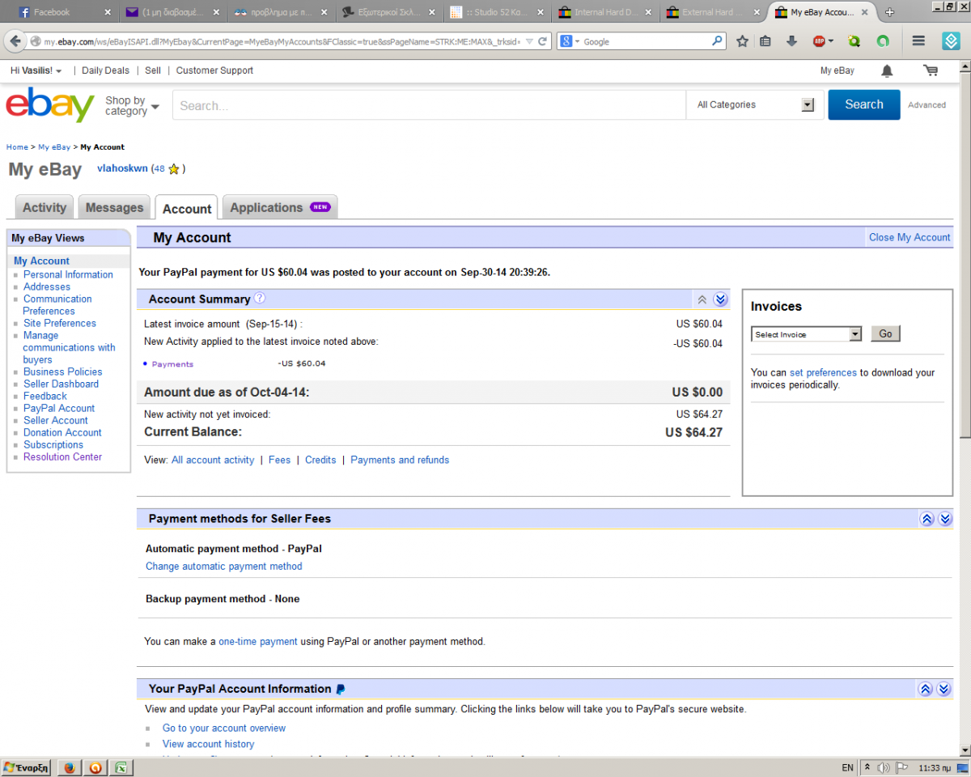Close the My eBay Account tab
Screen dimensions: 971x777
(x=866, y=12)
